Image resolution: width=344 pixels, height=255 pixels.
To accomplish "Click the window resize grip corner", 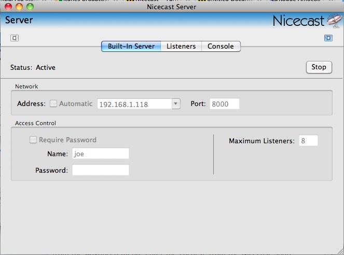I will click(x=340, y=251).
